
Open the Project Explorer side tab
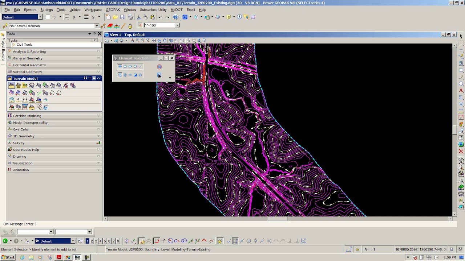pos(3,48)
